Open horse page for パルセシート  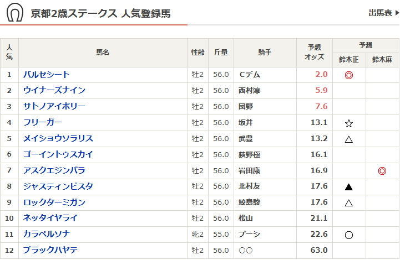(47, 75)
